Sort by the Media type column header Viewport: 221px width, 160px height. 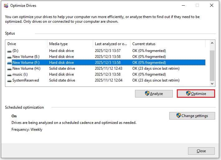tap(70, 44)
